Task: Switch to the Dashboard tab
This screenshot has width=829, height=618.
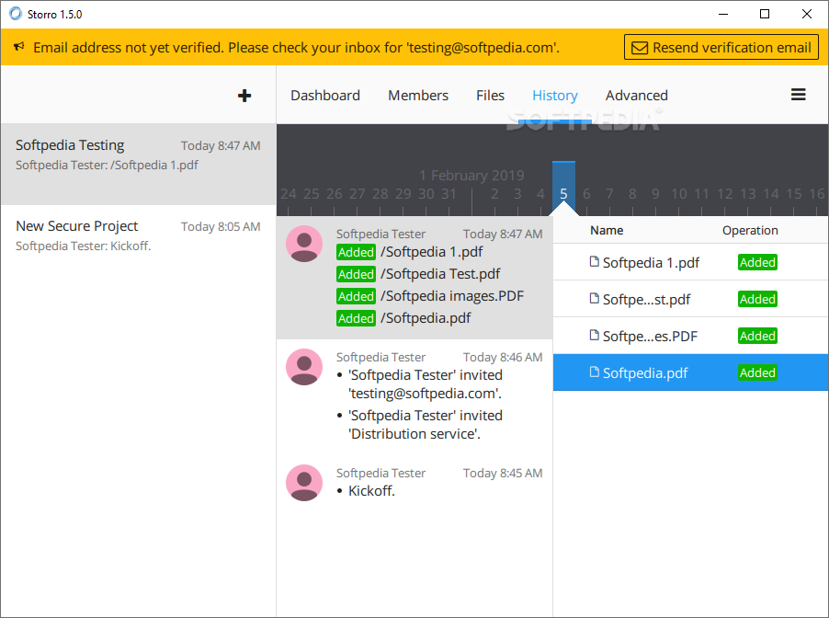Action: pyautogui.click(x=325, y=96)
